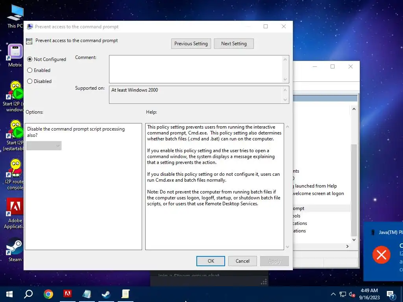Image resolution: width=403 pixels, height=302 pixels.
Task: Maximize the back Group Policy window
Action: click(x=333, y=66)
